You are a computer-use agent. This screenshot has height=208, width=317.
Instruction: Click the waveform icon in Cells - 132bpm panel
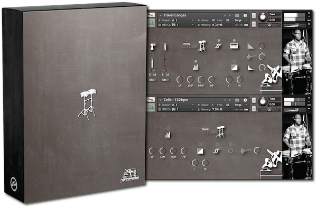click(245, 150)
